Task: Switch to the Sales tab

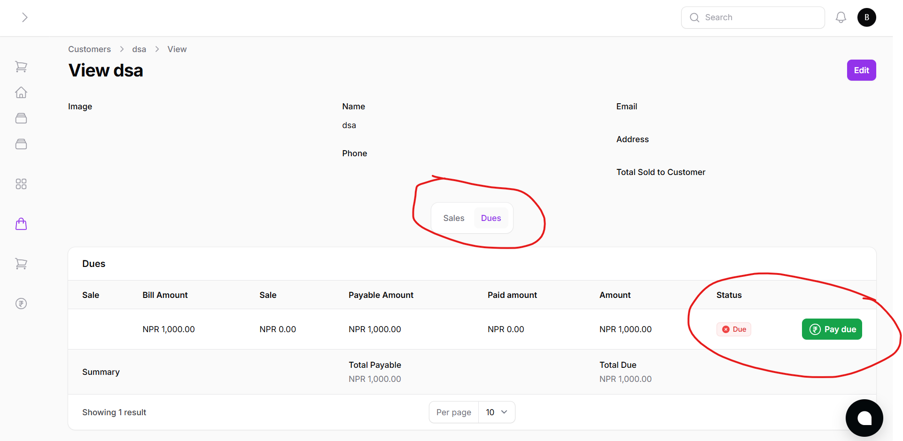Action: (453, 218)
